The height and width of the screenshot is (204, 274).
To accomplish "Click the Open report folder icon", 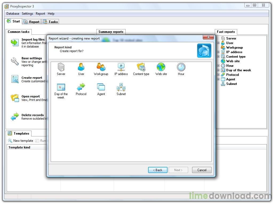I will point(15,98).
